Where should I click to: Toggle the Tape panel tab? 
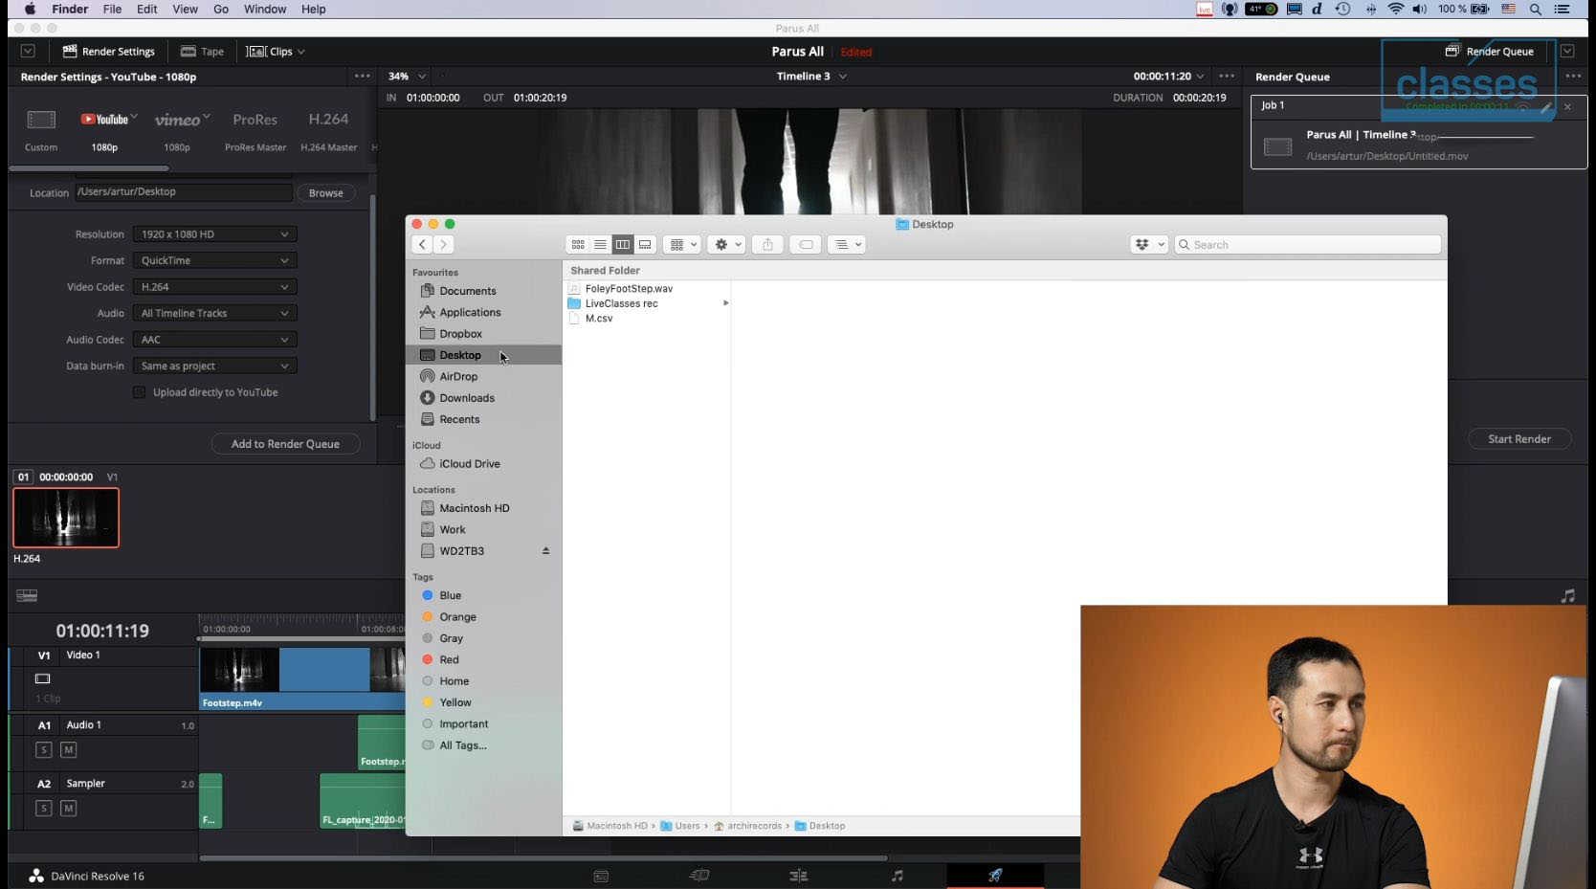click(x=202, y=52)
